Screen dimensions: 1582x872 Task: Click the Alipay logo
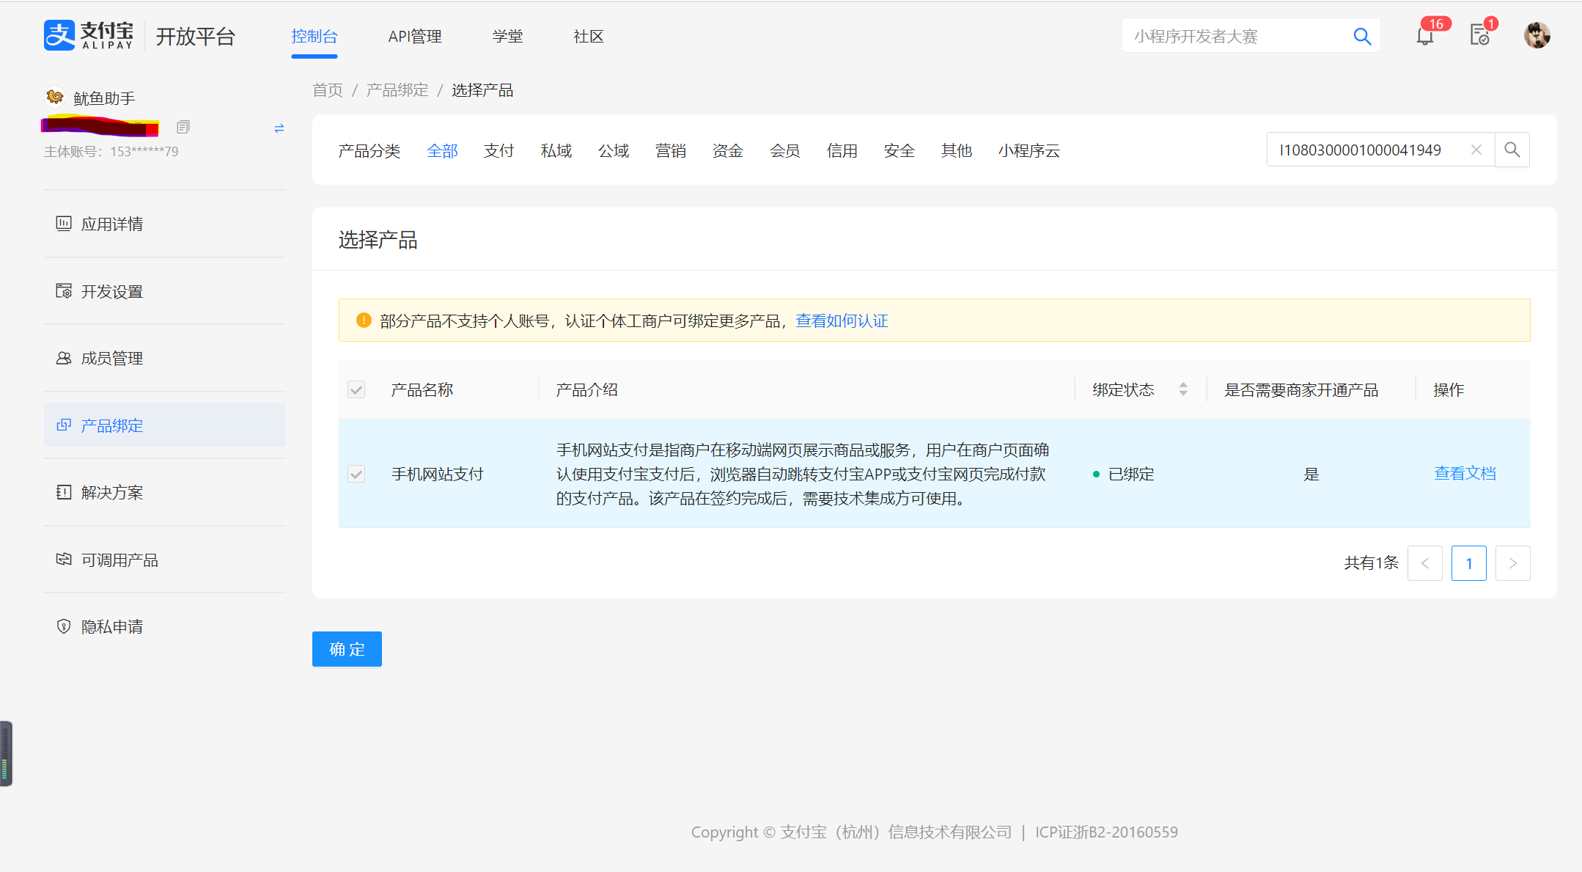point(89,35)
